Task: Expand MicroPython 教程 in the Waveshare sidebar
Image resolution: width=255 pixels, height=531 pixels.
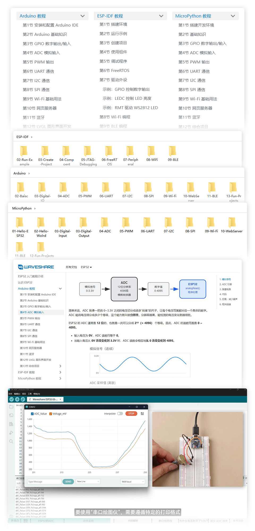Action: pos(60,378)
